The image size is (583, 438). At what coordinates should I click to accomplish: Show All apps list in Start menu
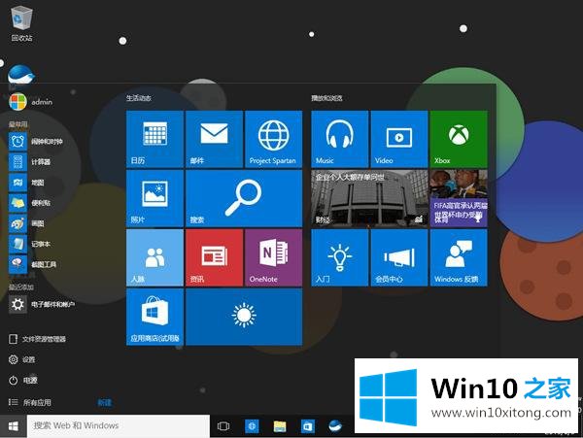click(x=30, y=402)
